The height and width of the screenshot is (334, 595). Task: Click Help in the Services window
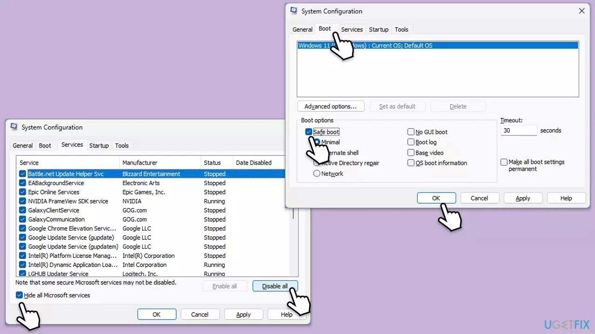[x=287, y=315]
